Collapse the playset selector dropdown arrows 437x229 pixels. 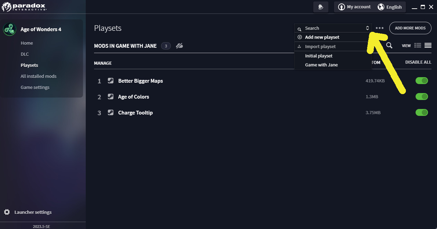pos(368,28)
